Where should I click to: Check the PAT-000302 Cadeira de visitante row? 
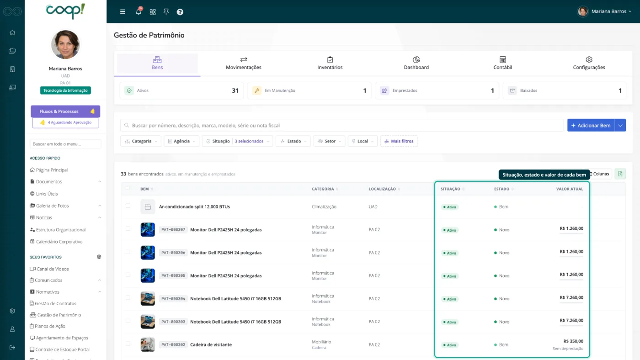(x=128, y=344)
